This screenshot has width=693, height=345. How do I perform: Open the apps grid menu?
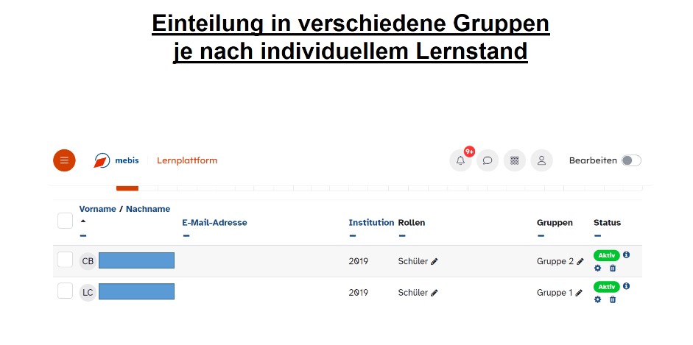point(515,160)
